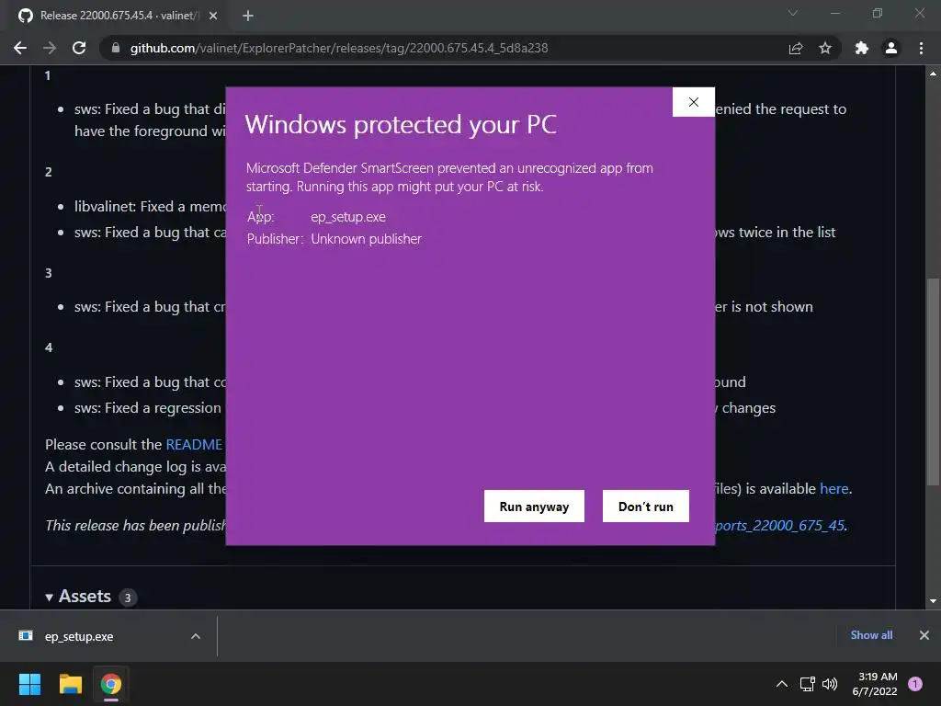Screen dimensions: 941x706
Task: Click the address bar URL
Action: 339,48
